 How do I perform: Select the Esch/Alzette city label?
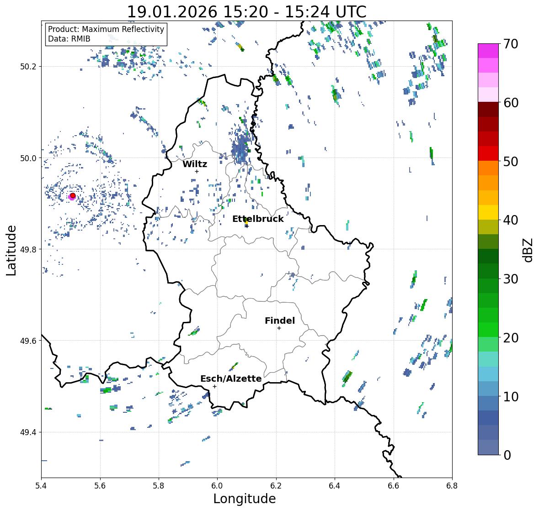(231, 379)
